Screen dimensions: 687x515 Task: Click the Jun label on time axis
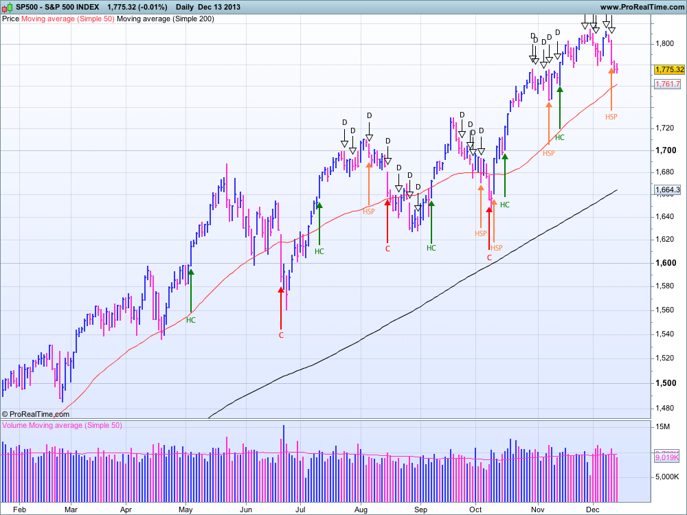click(x=246, y=510)
